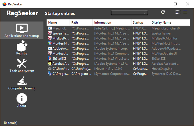Open the About section

[22, 100]
